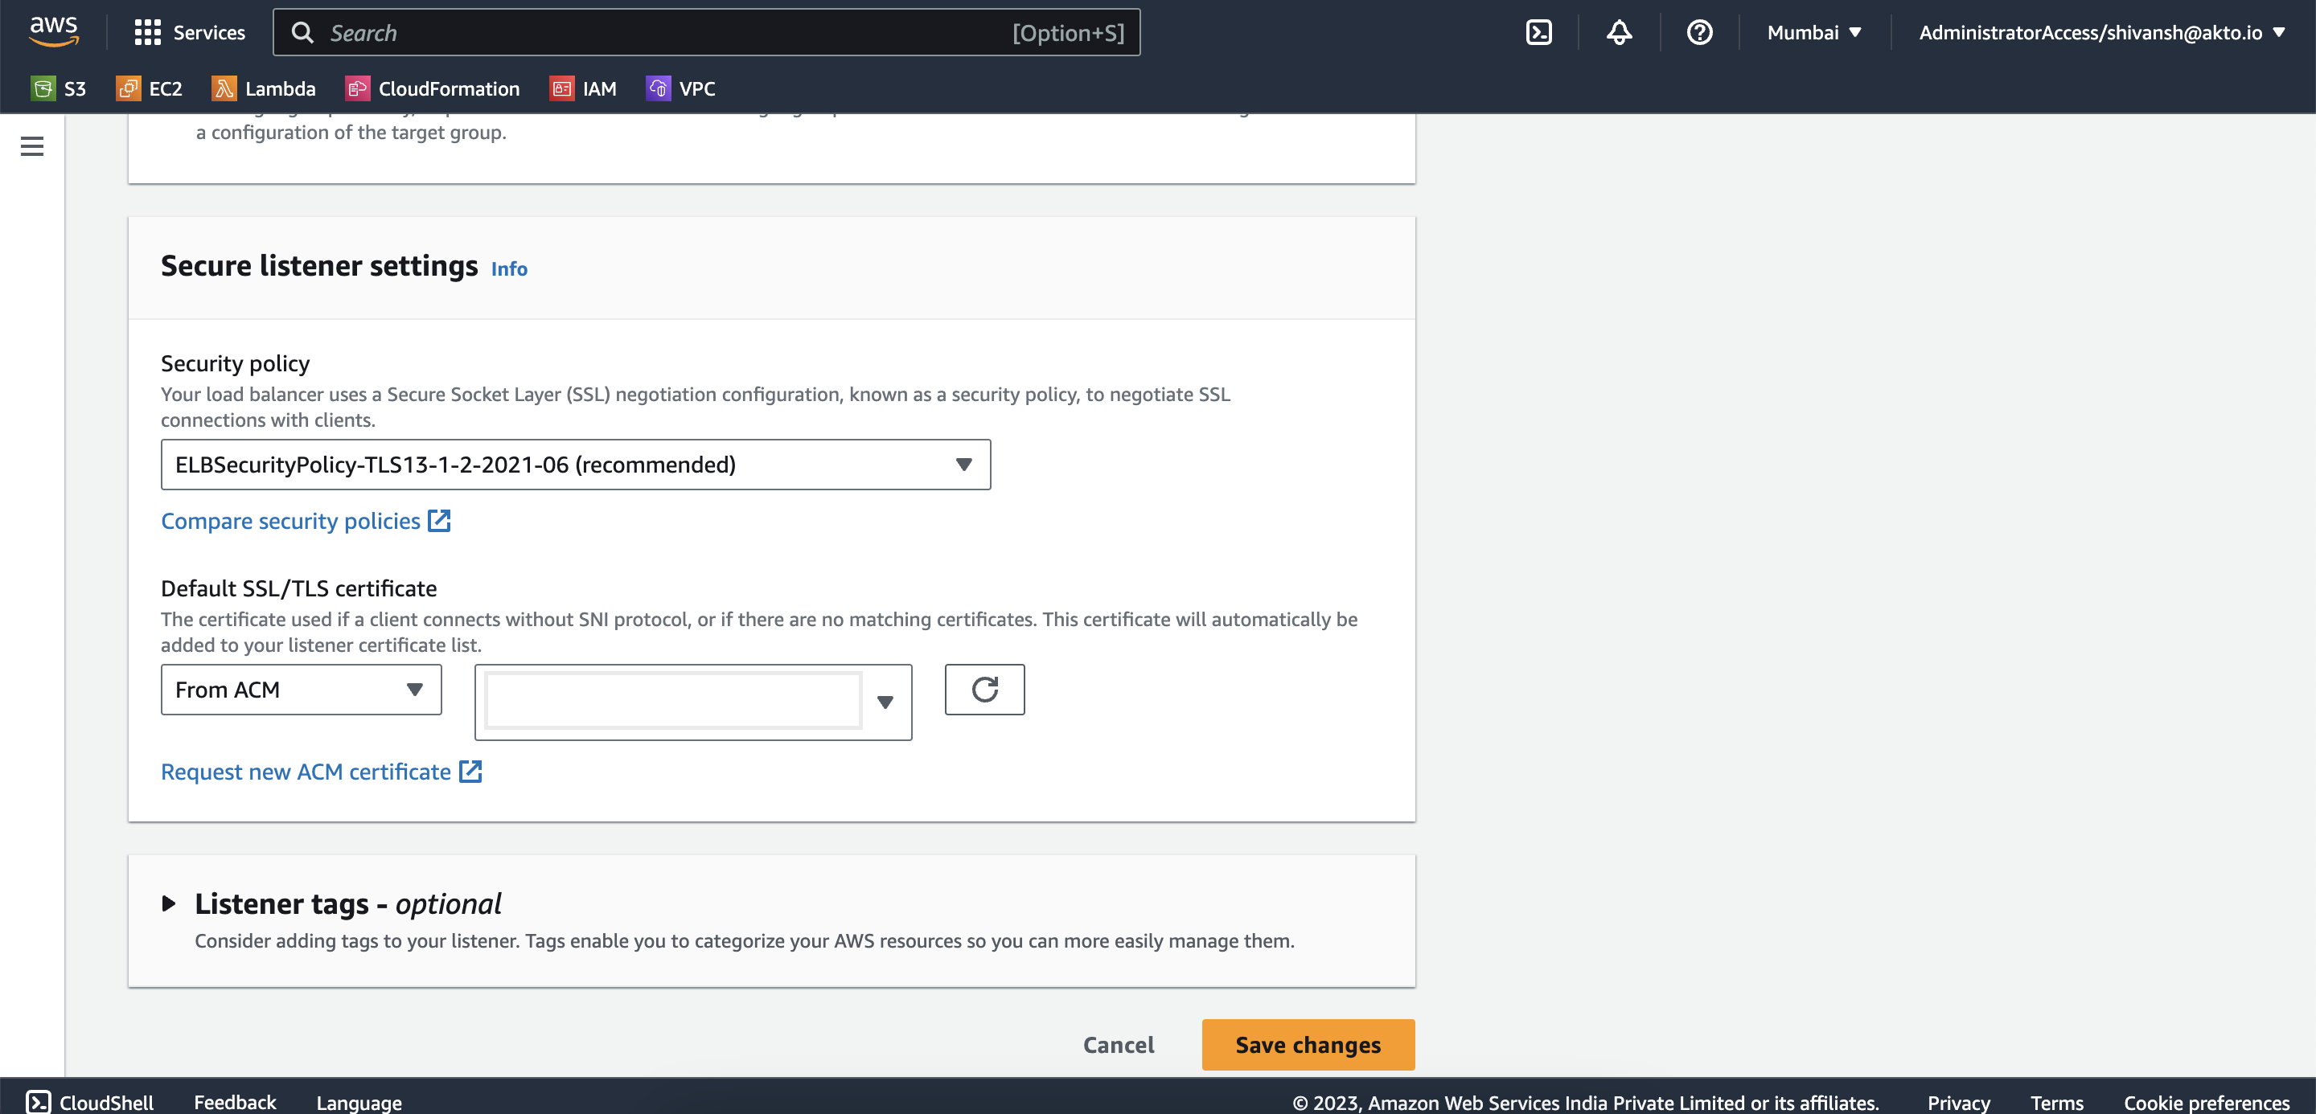Open the Services grid icon

click(x=148, y=31)
